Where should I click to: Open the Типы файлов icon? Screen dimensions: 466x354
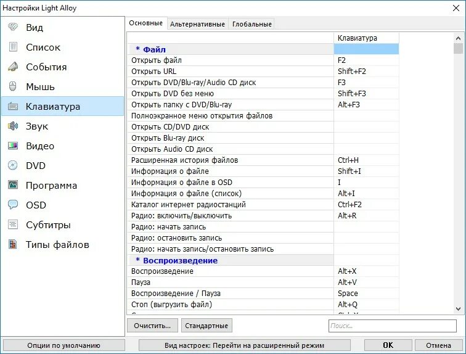tap(13, 244)
